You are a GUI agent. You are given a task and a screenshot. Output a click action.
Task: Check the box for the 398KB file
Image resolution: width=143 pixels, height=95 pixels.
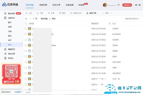pos(26,51)
